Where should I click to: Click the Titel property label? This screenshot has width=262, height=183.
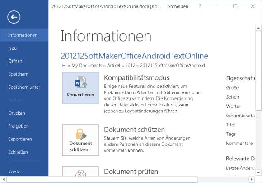(x=230, y=125)
